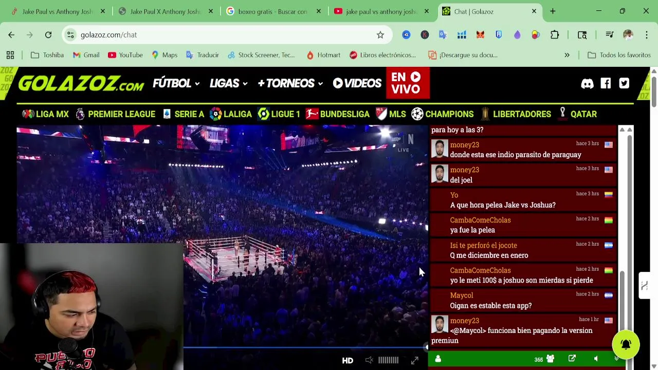The image size is (658, 370).
Task: Open the Twitter icon in site header
Action: (624, 83)
